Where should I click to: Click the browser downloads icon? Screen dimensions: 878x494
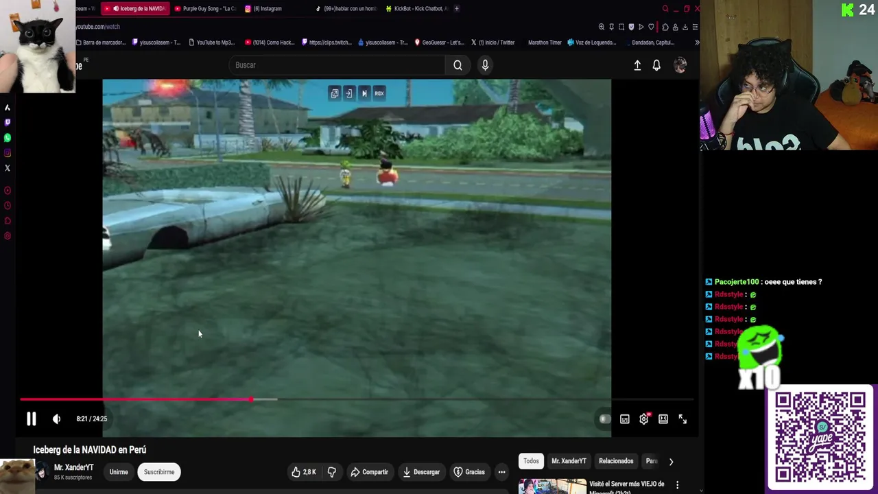coord(685,27)
